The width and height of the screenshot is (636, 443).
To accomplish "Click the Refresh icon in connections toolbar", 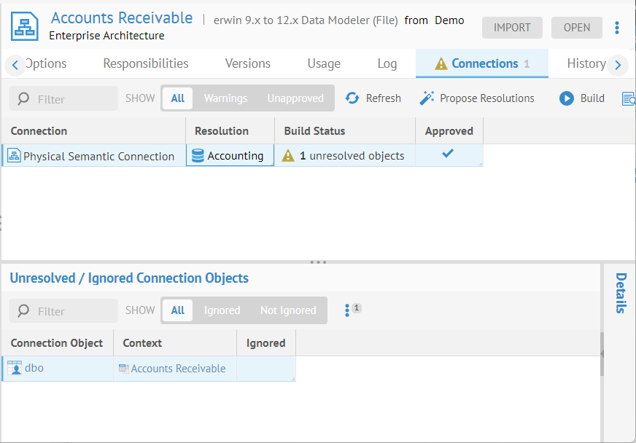I will tap(352, 98).
